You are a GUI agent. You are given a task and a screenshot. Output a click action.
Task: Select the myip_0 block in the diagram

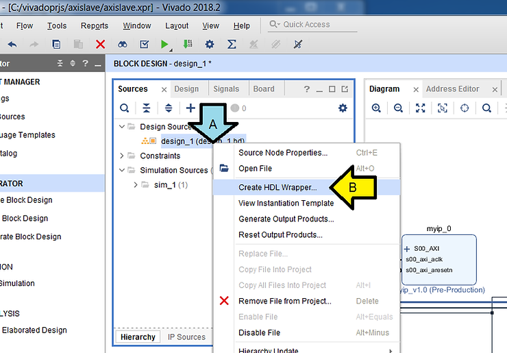[x=438, y=260]
